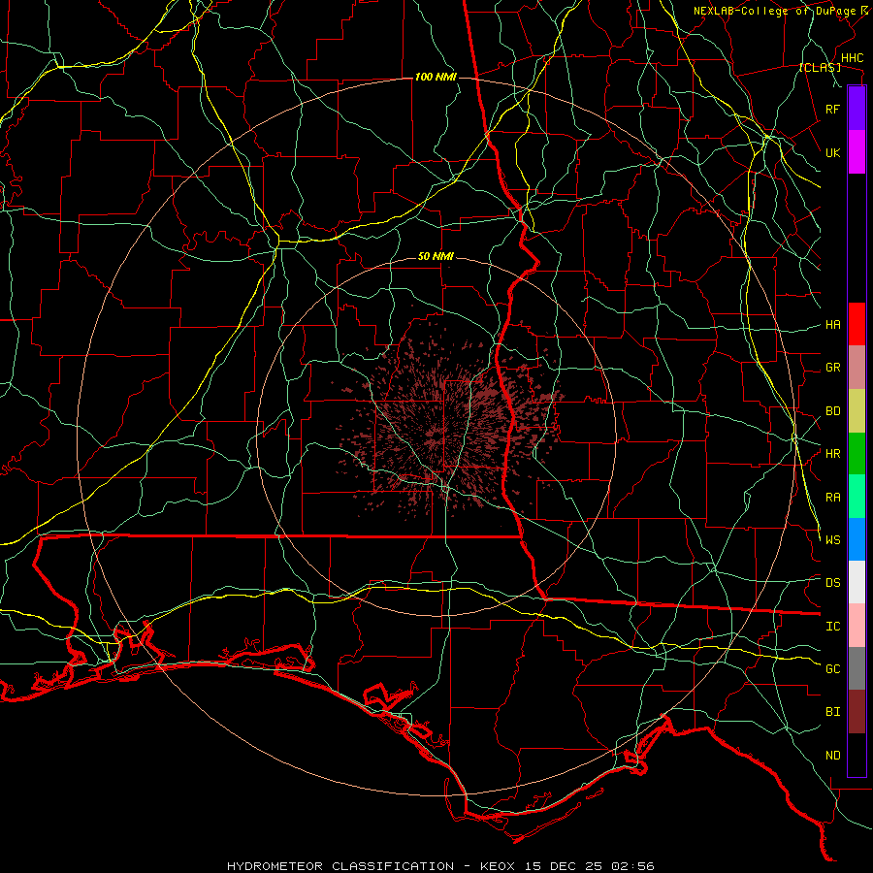
Task: Click the HR green legend color block
Action: (x=857, y=454)
